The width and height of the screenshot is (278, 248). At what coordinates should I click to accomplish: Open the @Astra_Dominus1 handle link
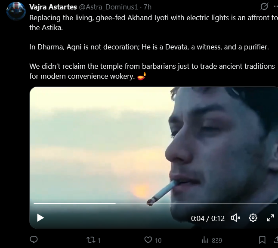click(108, 7)
